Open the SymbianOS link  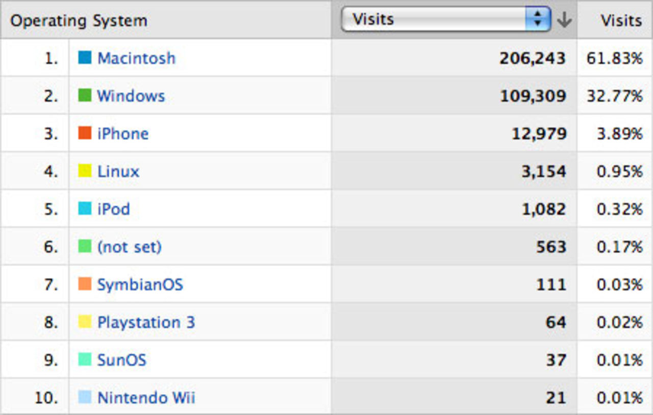[x=140, y=284]
